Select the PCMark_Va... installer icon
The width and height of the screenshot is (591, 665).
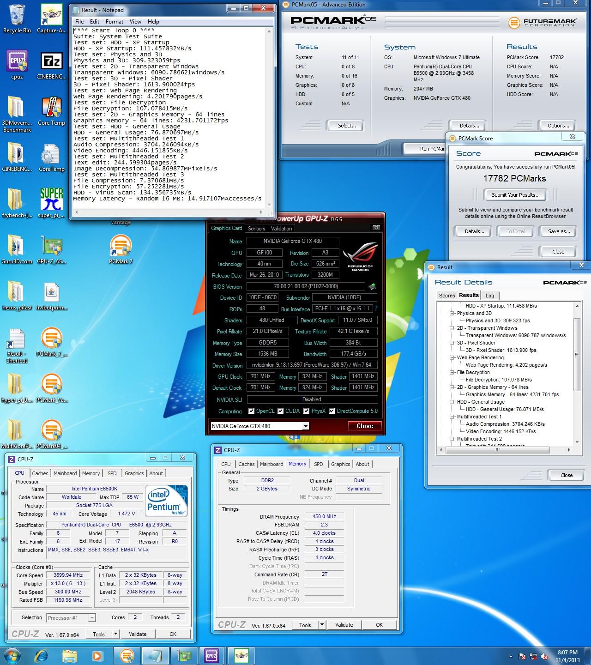point(52,388)
